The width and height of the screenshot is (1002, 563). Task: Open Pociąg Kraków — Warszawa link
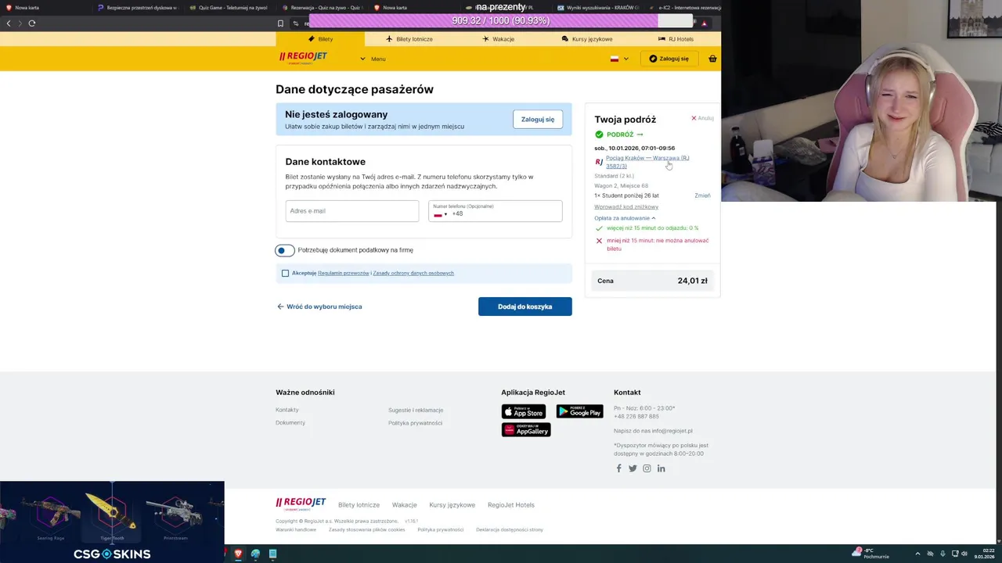(x=647, y=162)
